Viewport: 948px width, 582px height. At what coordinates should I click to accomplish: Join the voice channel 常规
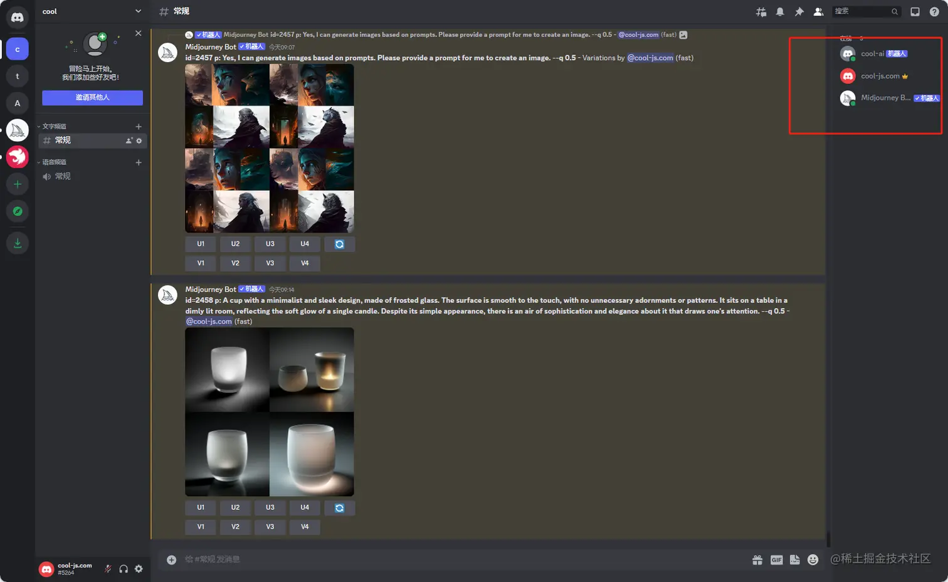93,176
